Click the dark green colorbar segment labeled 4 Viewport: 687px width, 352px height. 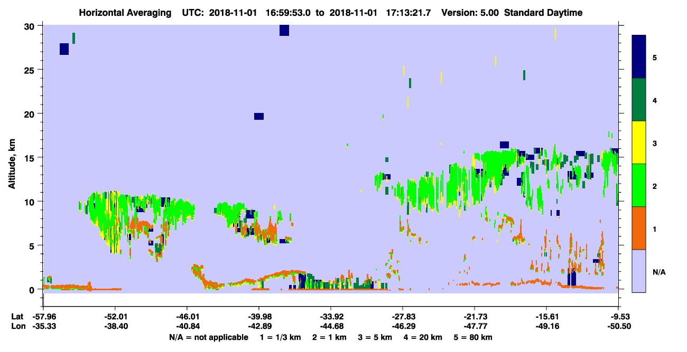(639, 100)
